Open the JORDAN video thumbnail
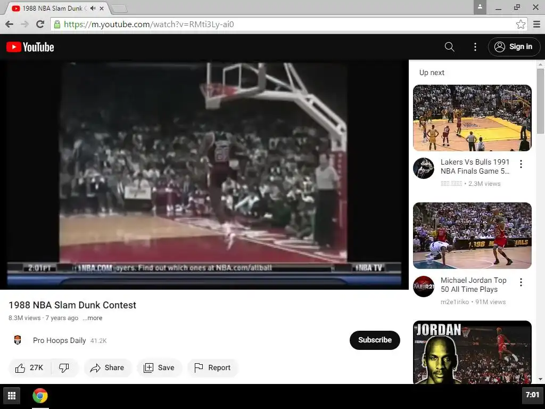The width and height of the screenshot is (545, 409). pyautogui.click(x=472, y=352)
